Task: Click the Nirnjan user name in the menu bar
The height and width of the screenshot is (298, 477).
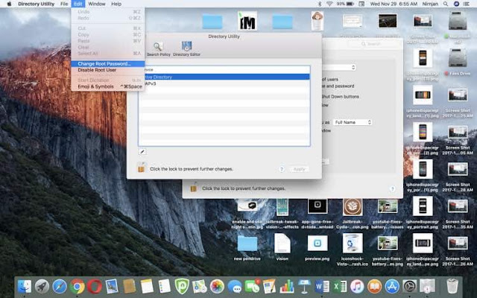Action: (x=430, y=4)
